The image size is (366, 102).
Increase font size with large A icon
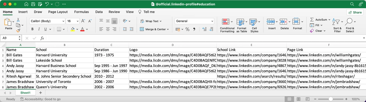[83, 21]
